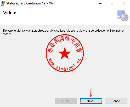Viewport: 130px width, 107px height.
Task: Minimize the Statgraphics installer window
Action: pos(100,3)
